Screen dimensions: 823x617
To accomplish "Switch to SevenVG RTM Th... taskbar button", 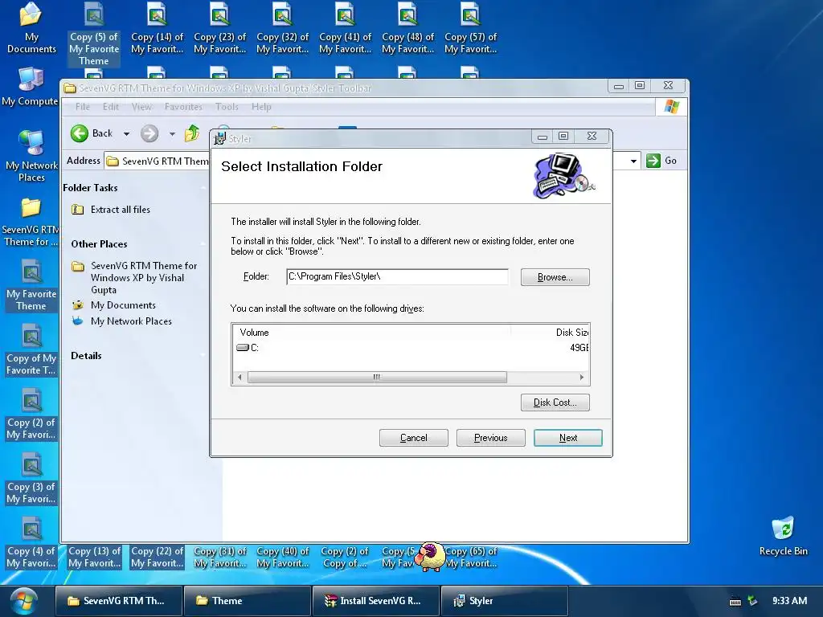I will point(119,601).
